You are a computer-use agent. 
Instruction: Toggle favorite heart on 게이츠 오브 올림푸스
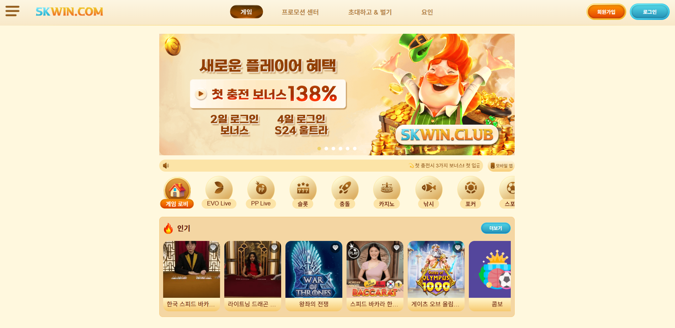pos(457,248)
